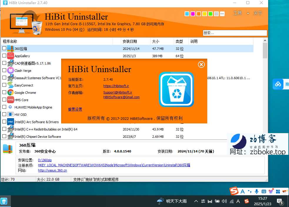Click the Intel(R) C++ Redistributables program icon
This screenshot has width=289, height=207.
pos(11,129)
